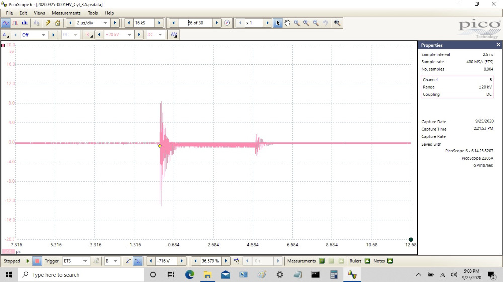Screen dimensions: 503x282
Task: Toggle the falling edge trigger button
Action: [137, 261]
